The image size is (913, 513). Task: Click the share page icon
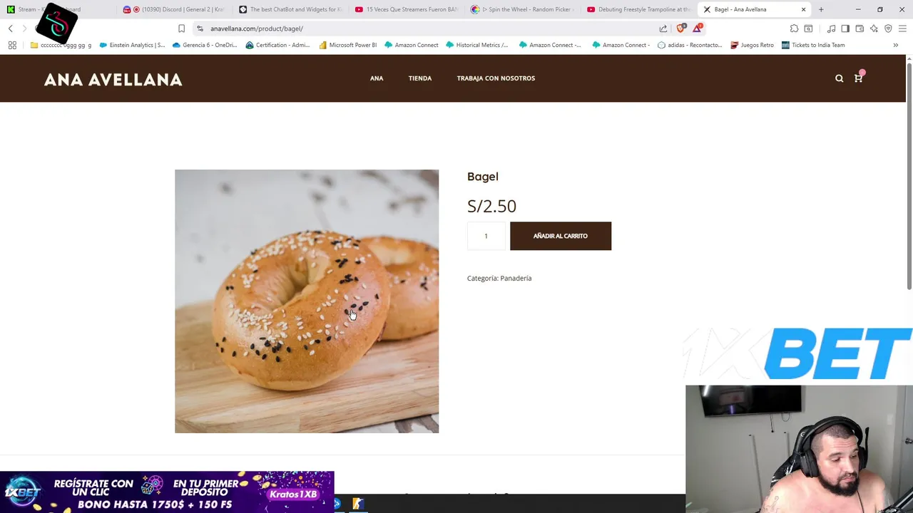tap(663, 28)
